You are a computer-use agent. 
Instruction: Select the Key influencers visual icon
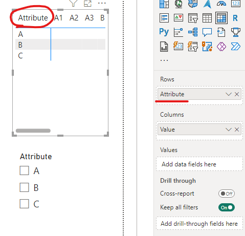coord(179,32)
